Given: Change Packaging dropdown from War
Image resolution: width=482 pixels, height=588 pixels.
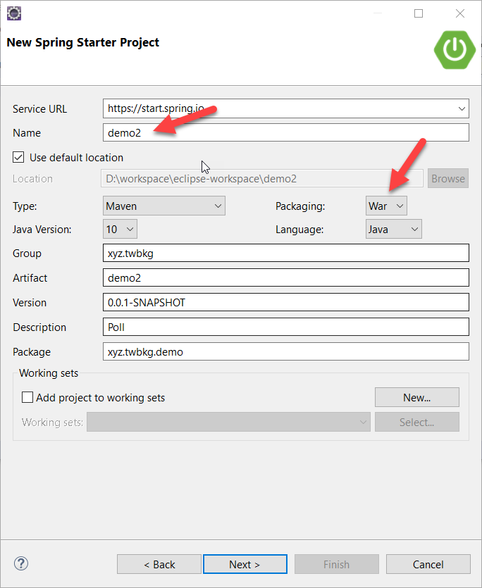Looking at the screenshot, I should [x=386, y=206].
